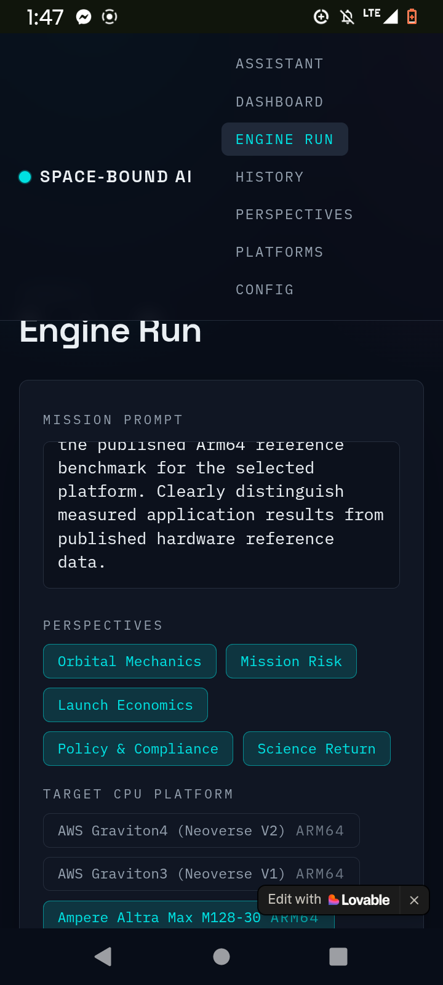Screen dimensions: 443x985
Task: Click the Space-Bound AI logo text
Action: pyautogui.click(x=116, y=177)
